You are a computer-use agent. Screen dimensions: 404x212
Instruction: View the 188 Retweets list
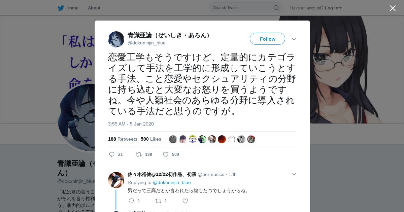click(123, 139)
